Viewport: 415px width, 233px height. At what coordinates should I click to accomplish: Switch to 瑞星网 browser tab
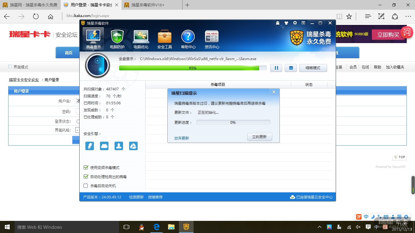(x=30, y=5)
